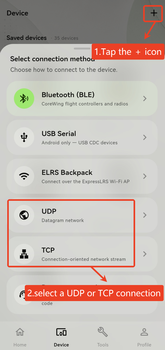Switch to the Tools tab
This screenshot has width=165, height=350.
(103, 337)
